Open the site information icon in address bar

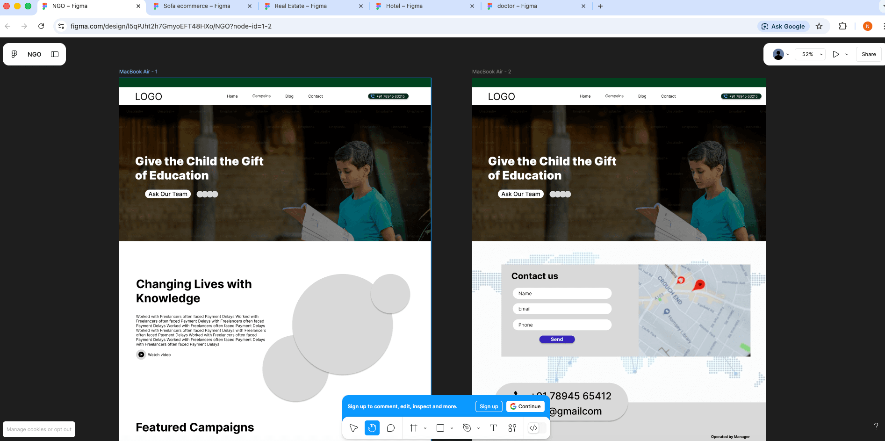(61, 26)
